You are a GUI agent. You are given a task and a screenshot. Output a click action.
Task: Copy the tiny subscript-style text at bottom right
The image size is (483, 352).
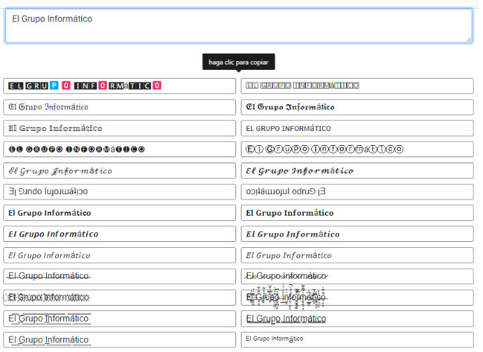pos(357,340)
